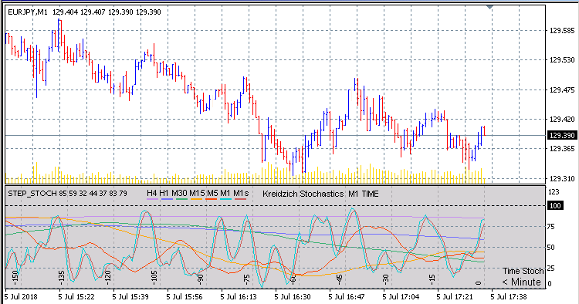This screenshot has width=579, height=304.
Task: Click the indicator scale 50 label
Action: (x=550, y=247)
